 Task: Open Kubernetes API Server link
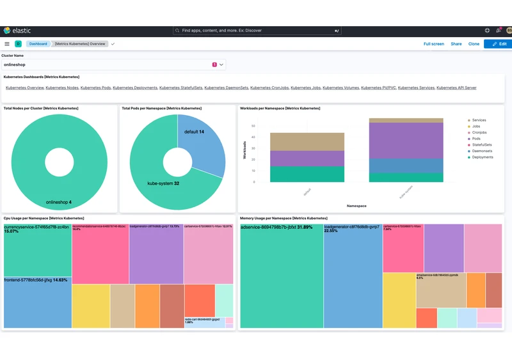(456, 88)
